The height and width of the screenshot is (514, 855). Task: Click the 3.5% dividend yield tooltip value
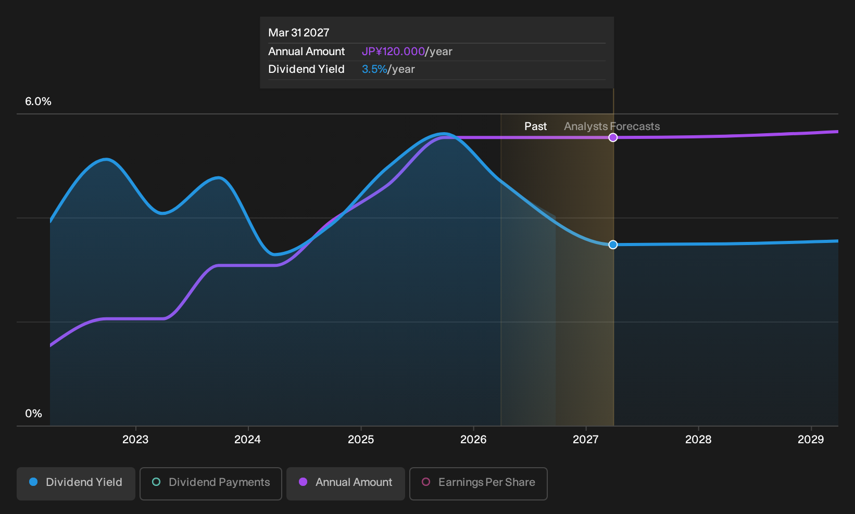[374, 69]
